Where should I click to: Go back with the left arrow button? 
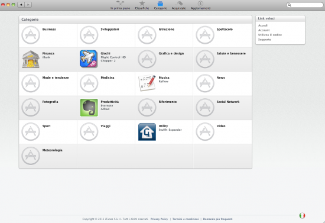pos(21,5)
